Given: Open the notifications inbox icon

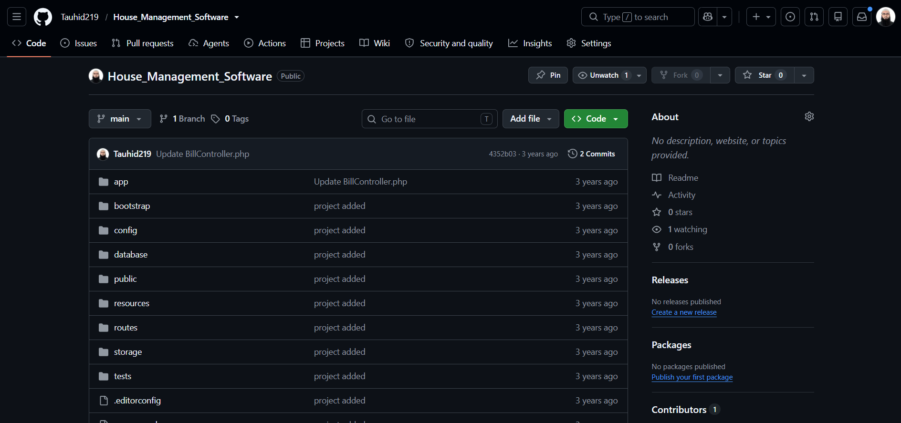Looking at the screenshot, I should click(862, 17).
